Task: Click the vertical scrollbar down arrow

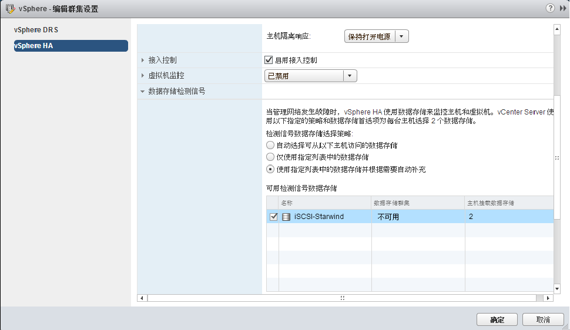Action: click(x=557, y=289)
